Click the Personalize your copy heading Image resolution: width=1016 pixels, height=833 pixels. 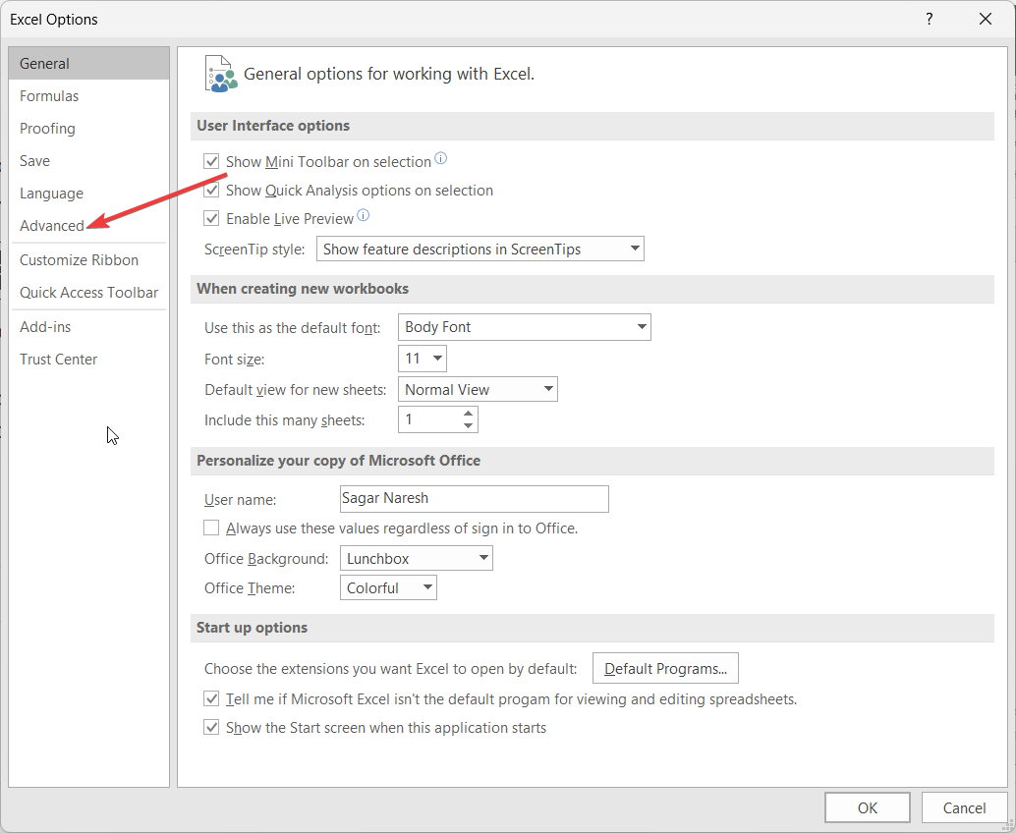tap(338, 461)
